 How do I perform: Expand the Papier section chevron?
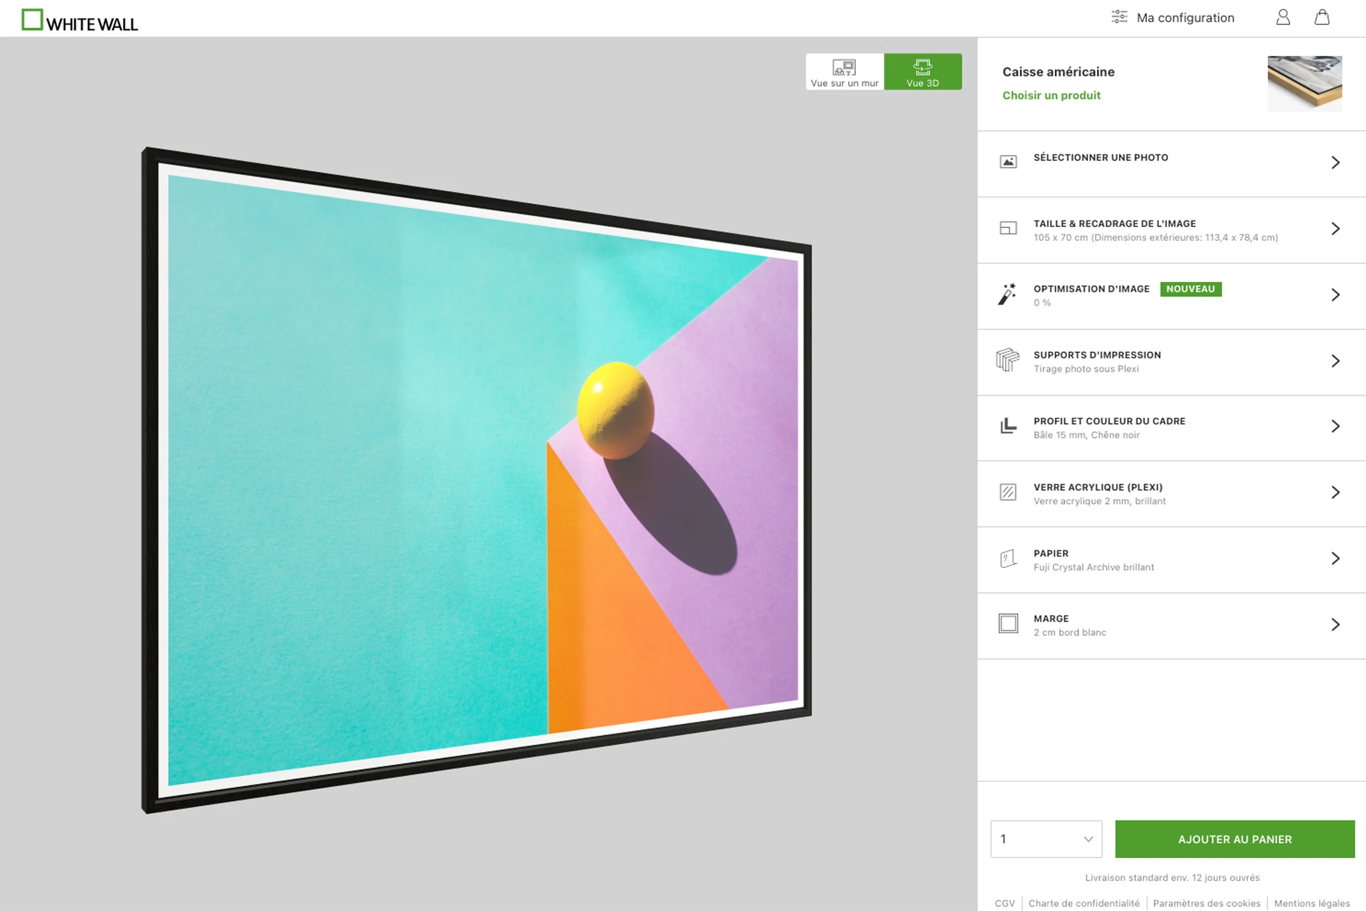pos(1335,559)
